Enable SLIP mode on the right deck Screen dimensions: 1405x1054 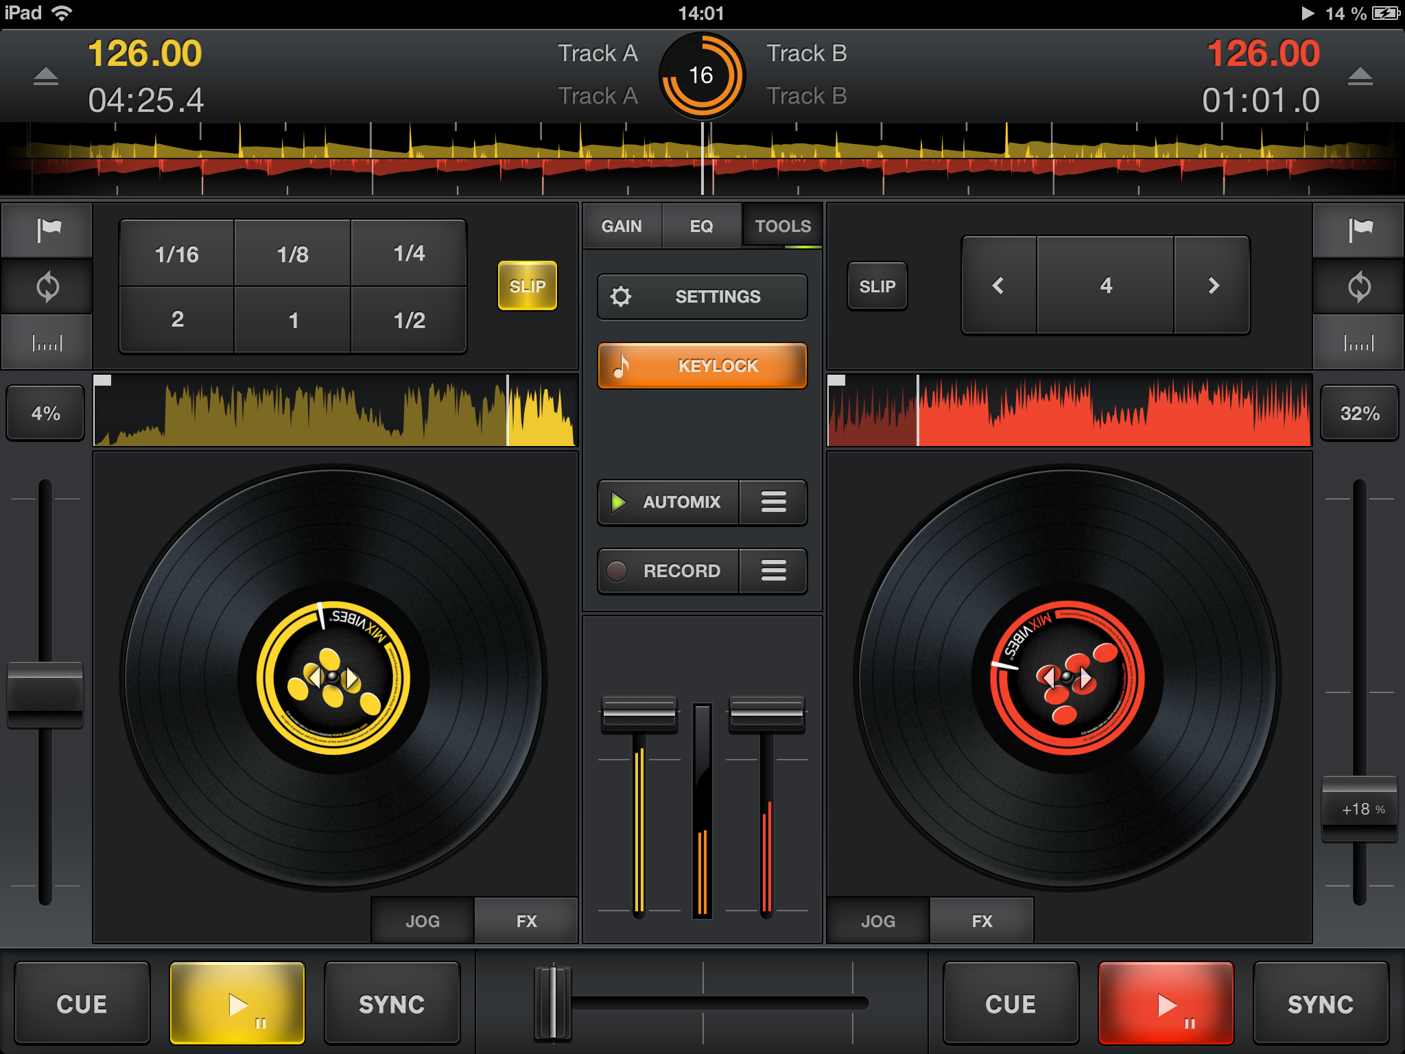(x=877, y=286)
